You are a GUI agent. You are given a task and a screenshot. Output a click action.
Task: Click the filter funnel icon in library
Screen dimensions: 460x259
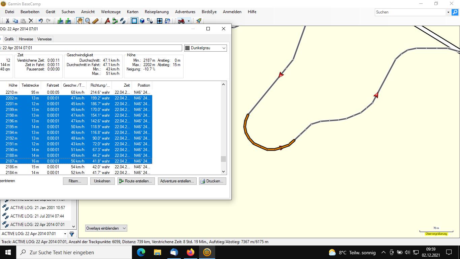click(x=72, y=234)
